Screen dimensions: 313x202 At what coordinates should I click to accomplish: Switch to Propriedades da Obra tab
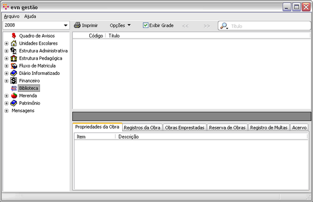click(x=97, y=127)
